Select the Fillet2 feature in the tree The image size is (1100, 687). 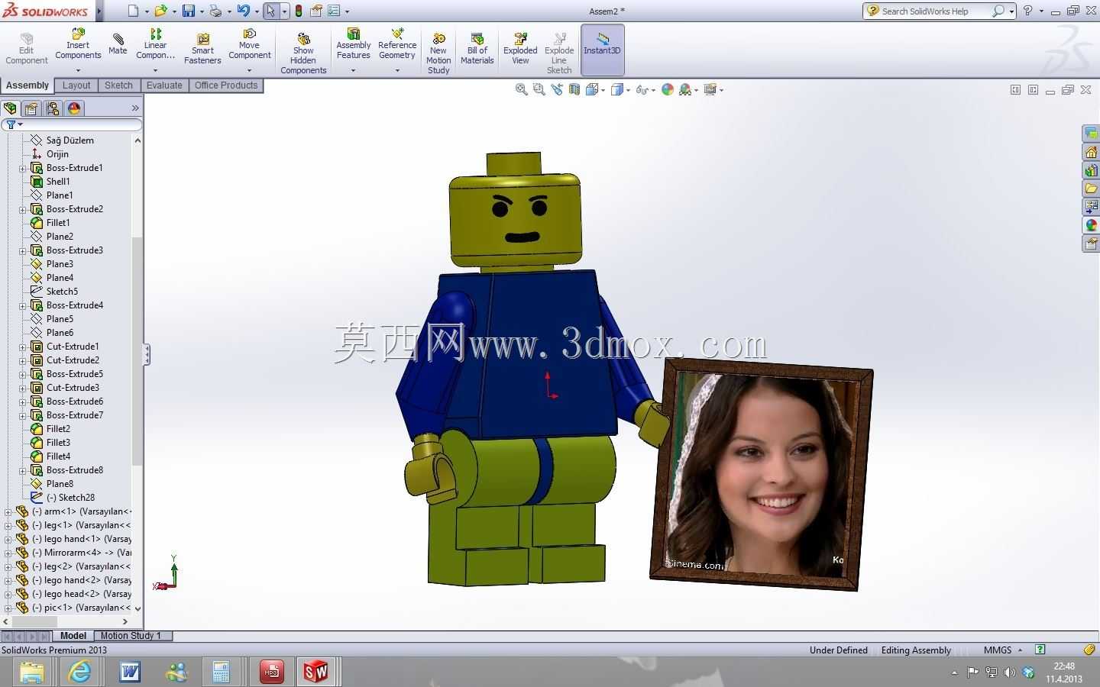pos(58,429)
